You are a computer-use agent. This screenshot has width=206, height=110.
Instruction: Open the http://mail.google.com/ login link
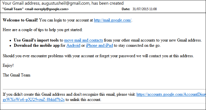pyautogui.click(x=112, y=20)
